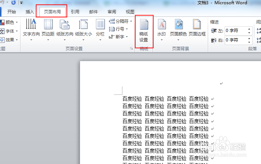Open the 纸张方向 orientation icon
The image size is (261, 164).
(65, 24)
